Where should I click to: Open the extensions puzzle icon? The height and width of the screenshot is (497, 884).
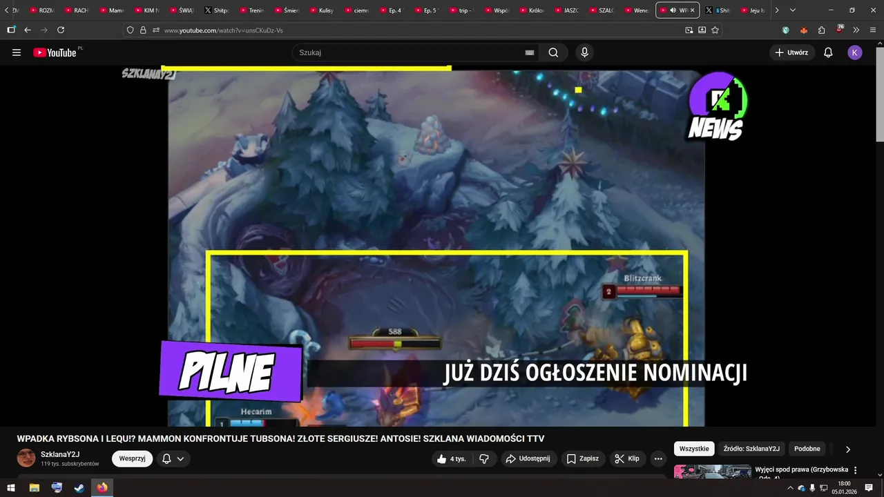821,30
